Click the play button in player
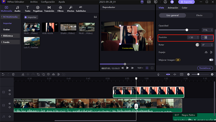 coord(127,68)
